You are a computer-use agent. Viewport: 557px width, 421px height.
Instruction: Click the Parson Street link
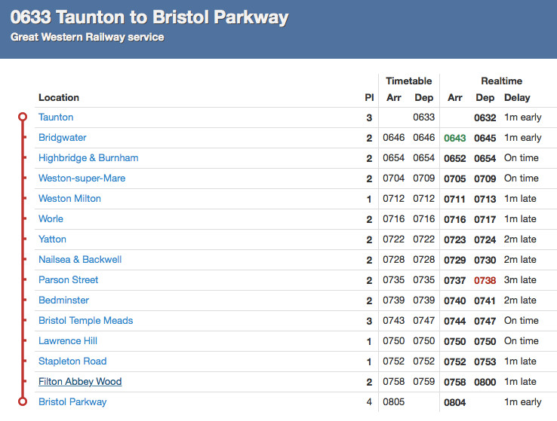click(x=68, y=280)
